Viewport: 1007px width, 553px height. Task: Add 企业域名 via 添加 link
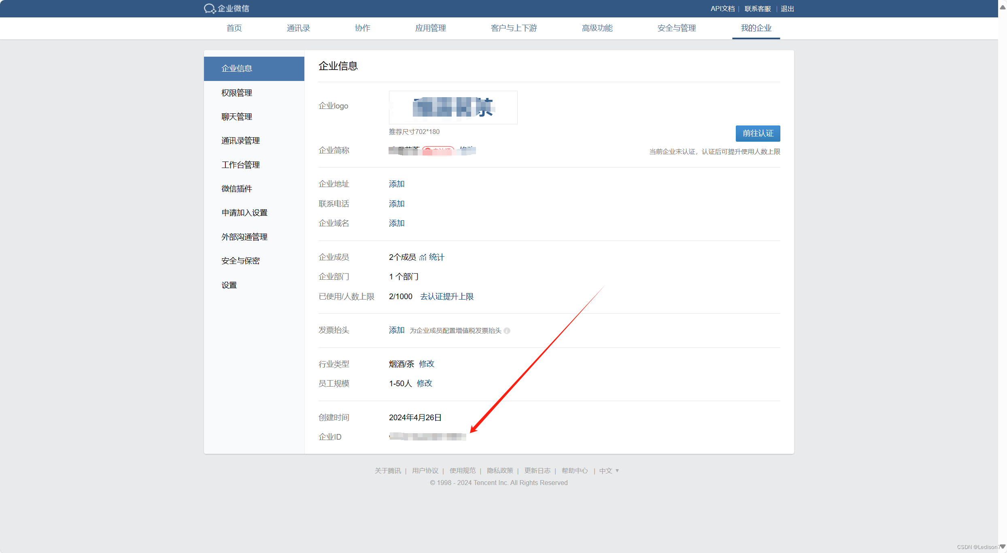tap(397, 223)
